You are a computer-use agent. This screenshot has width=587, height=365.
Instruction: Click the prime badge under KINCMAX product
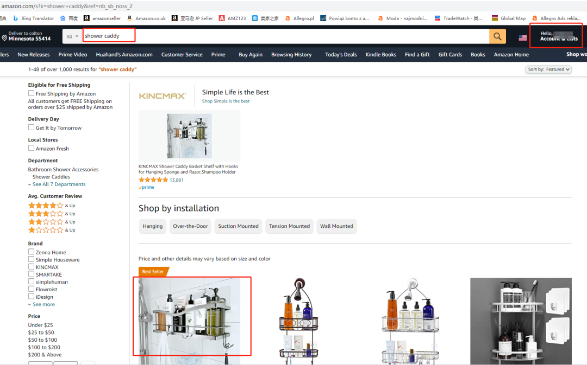(146, 188)
